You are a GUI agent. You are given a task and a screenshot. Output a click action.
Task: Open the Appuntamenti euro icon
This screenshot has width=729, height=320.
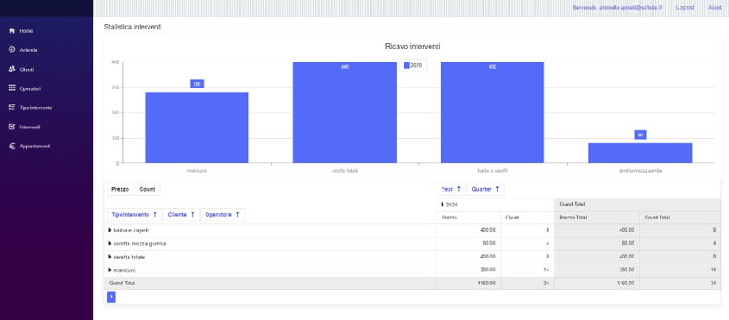pos(12,146)
